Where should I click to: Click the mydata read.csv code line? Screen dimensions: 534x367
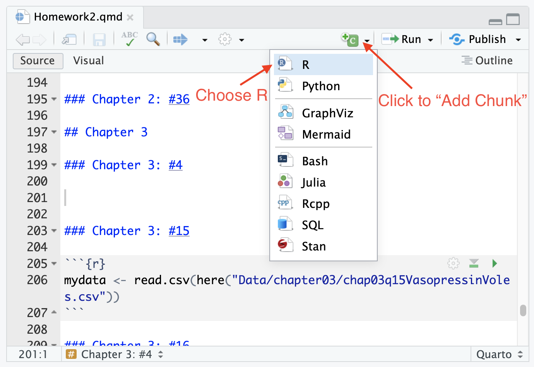point(287,288)
